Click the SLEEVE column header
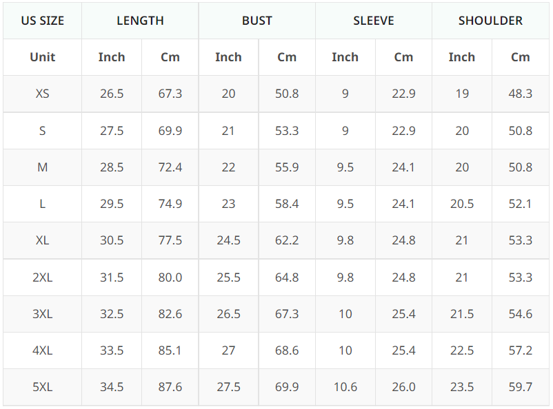 (374, 21)
